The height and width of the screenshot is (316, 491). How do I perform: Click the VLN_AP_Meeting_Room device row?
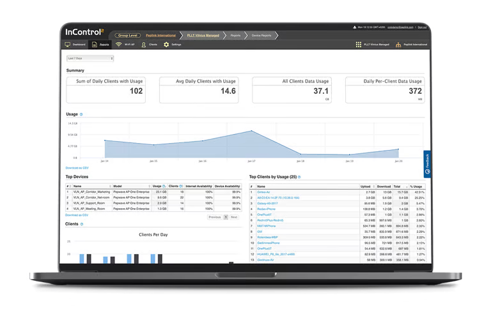[153, 209]
